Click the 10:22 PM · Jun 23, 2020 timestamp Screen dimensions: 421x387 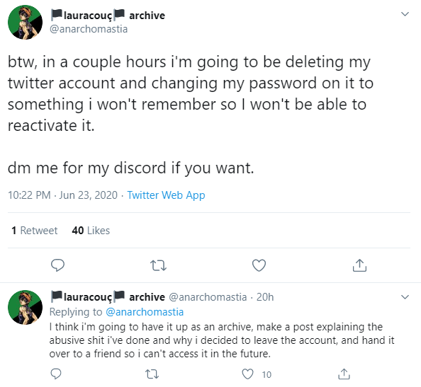pyautogui.click(x=62, y=195)
